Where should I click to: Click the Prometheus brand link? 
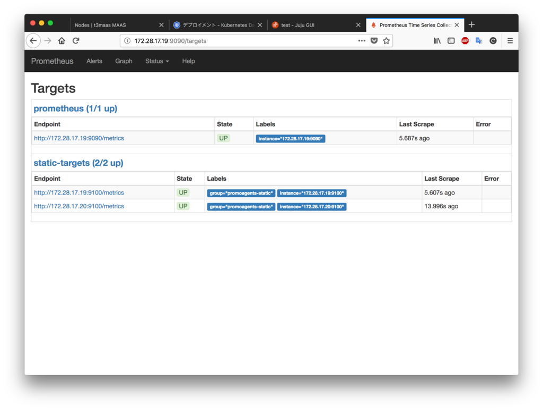point(52,61)
